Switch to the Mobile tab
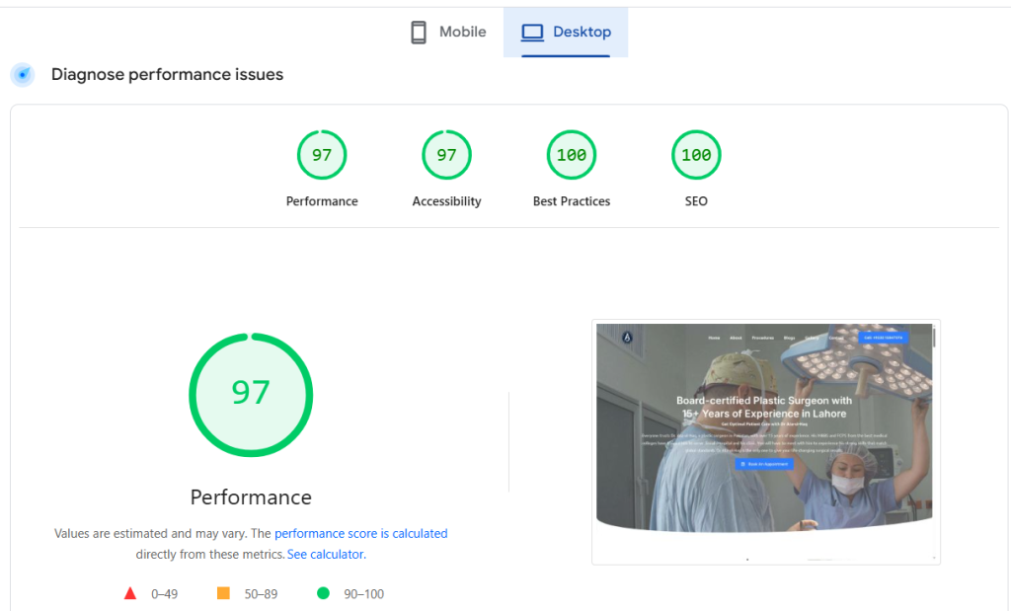 click(x=449, y=33)
